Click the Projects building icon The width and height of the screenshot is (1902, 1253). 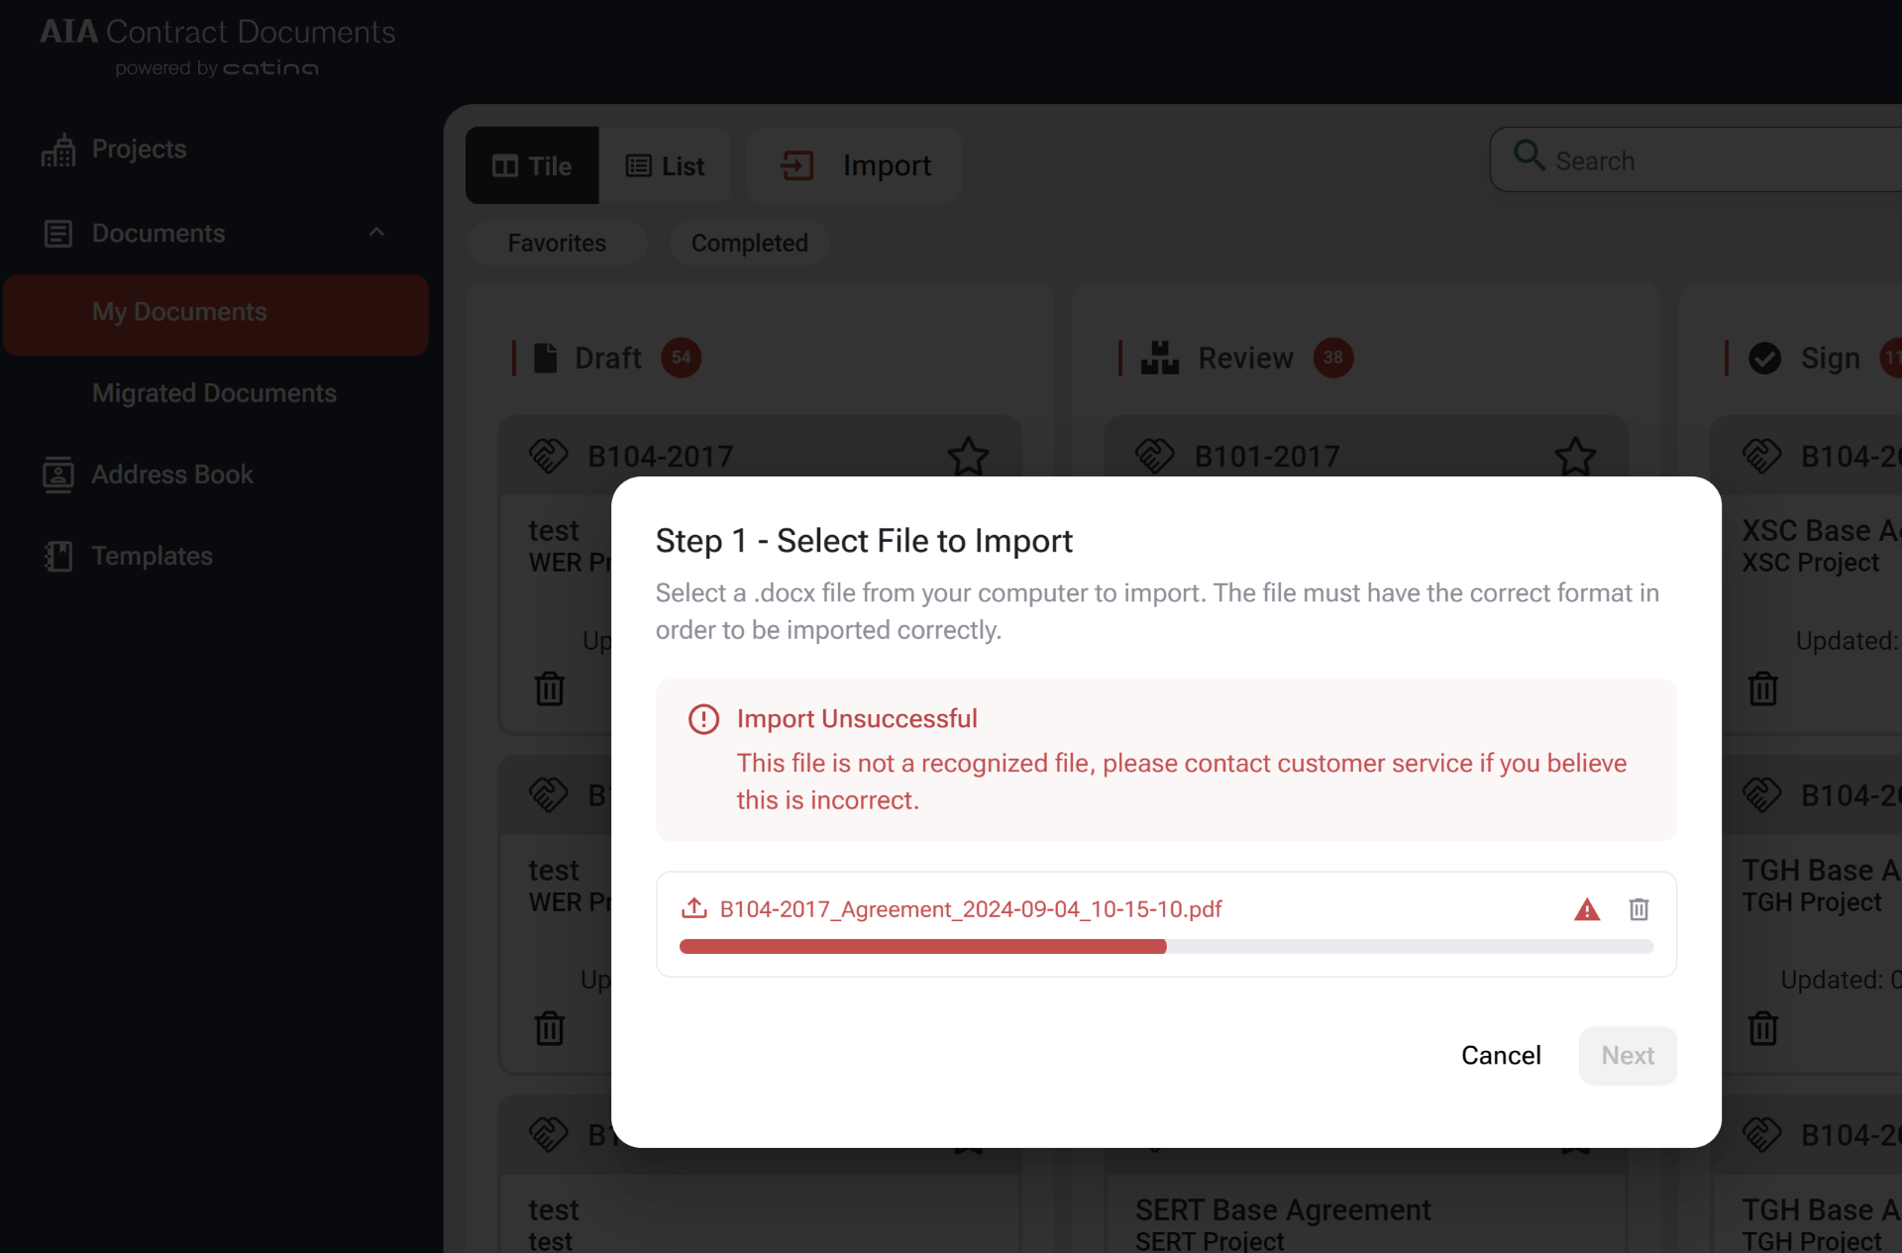58,150
